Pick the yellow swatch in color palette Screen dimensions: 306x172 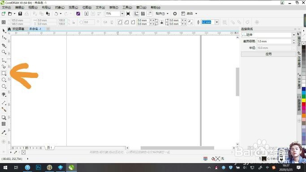304,100
